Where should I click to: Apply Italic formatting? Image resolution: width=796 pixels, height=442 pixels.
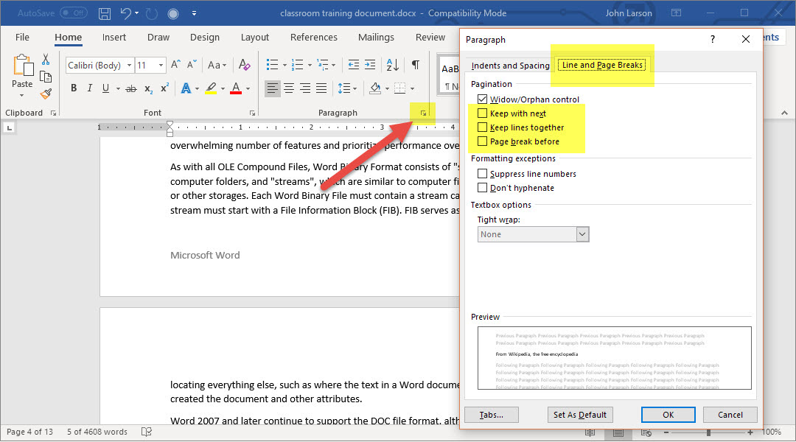(x=90, y=88)
